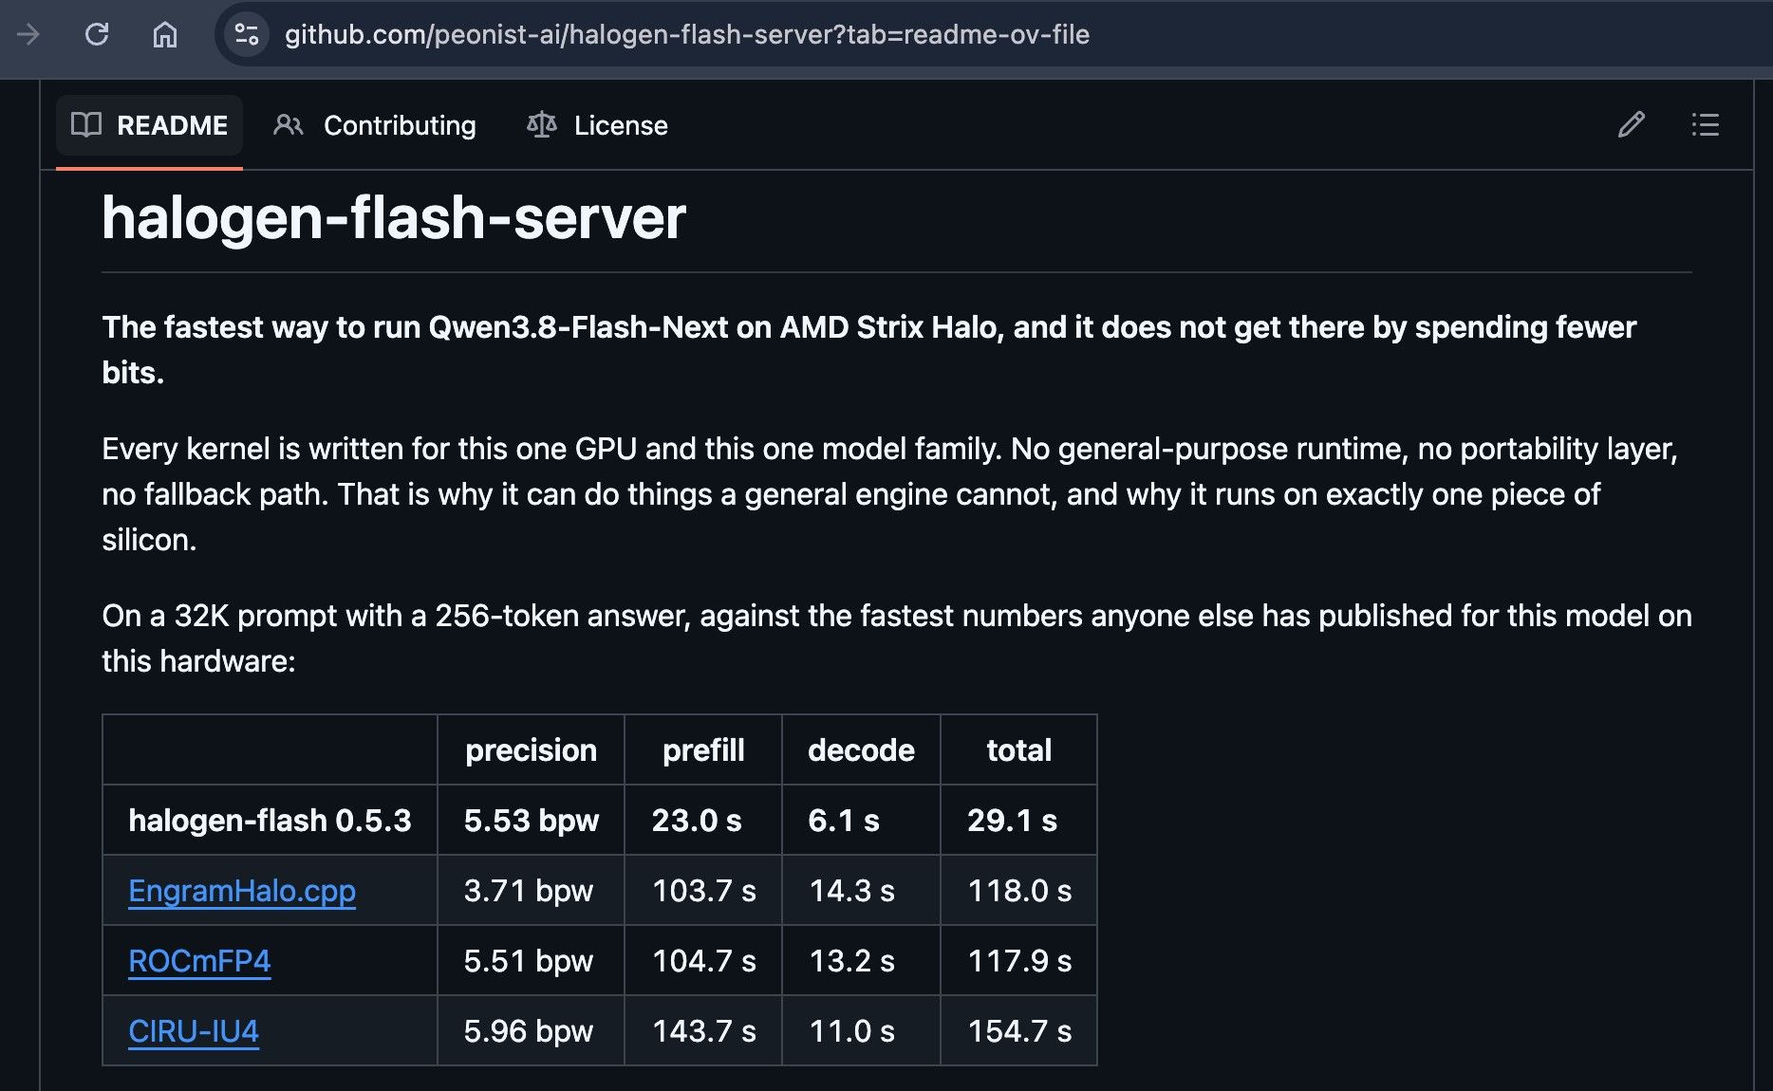
Task: Click the 'Every kernel is written' paragraph
Action: click(x=890, y=494)
